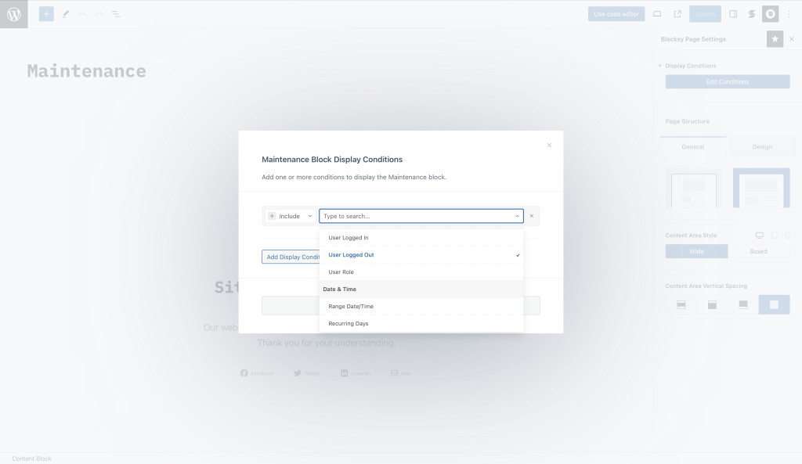Open the editor options three-dot menu
This screenshot has height=464, width=802.
tap(789, 13)
